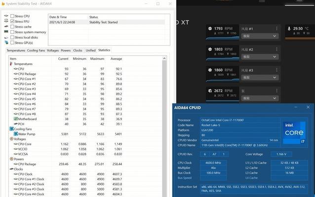Viewport: 315px width, 197px height.
Task: Open the fan #2 mode dropdown
Action: 260,57
